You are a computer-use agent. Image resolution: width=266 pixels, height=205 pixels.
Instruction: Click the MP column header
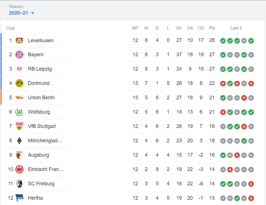(x=135, y=28)
